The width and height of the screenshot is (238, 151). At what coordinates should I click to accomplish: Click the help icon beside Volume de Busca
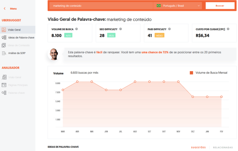point(76,29)
